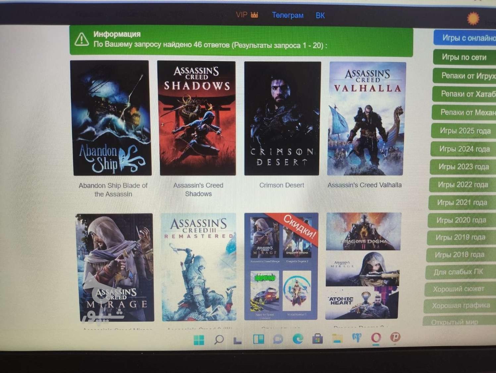
Task: Select the Скидки! discounts collection tile
Action: (x=281, y=266)
